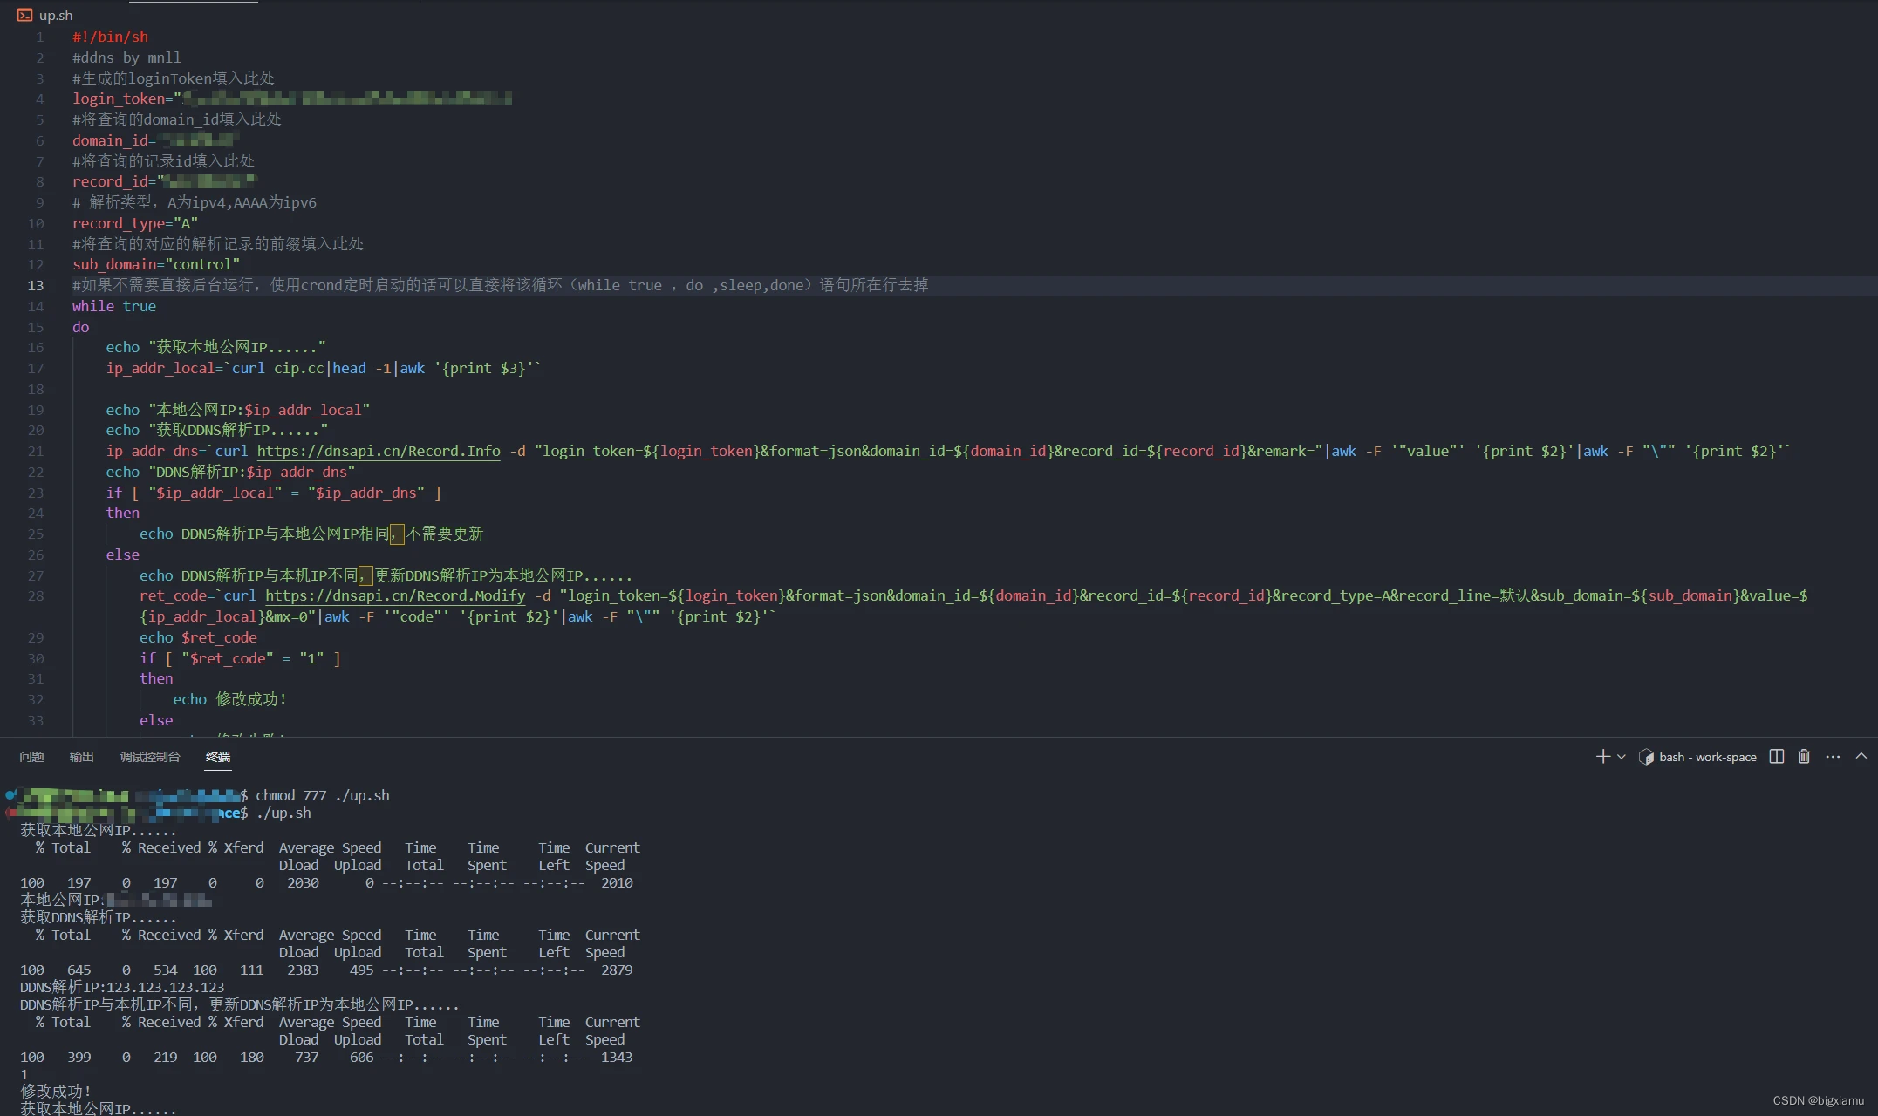Click the new terminal plus icon
The image size is (1878, 1116).
coord(1602,757)
